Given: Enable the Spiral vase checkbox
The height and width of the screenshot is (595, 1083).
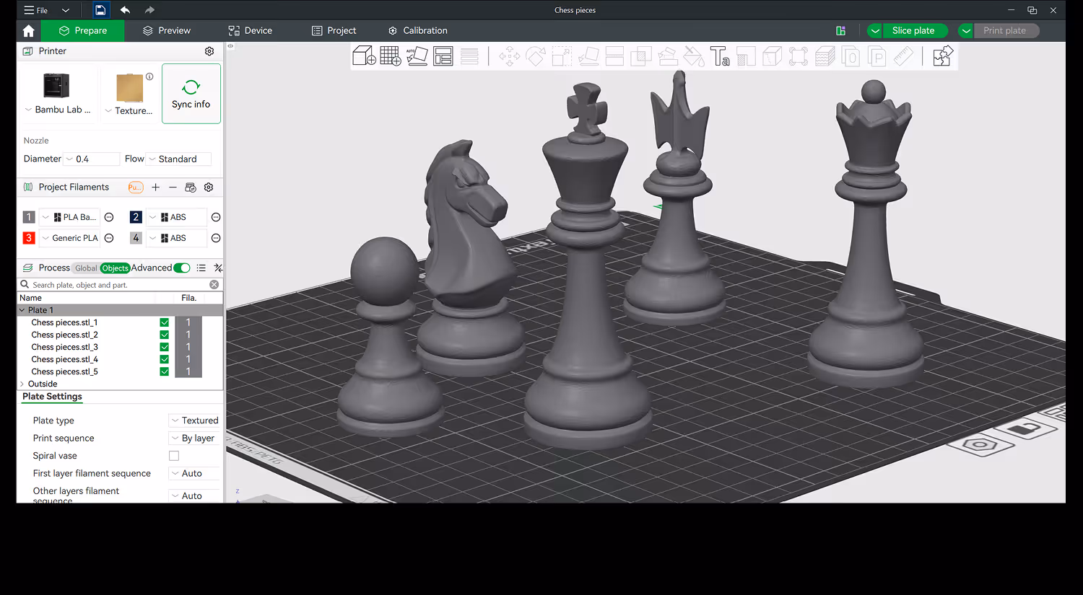Looking at the screenshot, I should point(174,456).
